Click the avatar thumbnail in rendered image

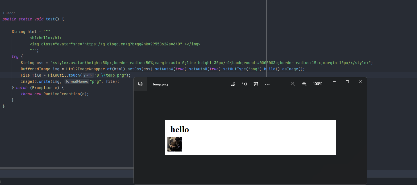tap(175, 144)
